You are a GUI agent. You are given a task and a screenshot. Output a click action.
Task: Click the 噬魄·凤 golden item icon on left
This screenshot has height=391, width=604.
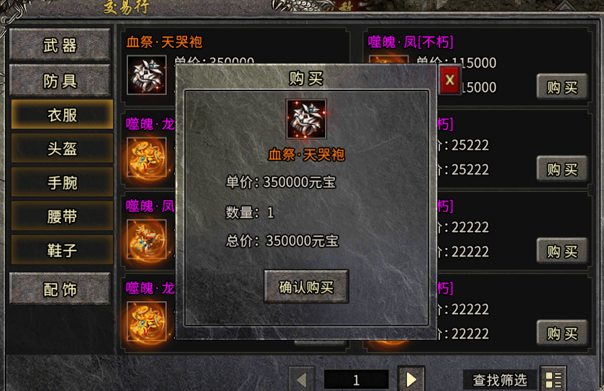(147, 239)
